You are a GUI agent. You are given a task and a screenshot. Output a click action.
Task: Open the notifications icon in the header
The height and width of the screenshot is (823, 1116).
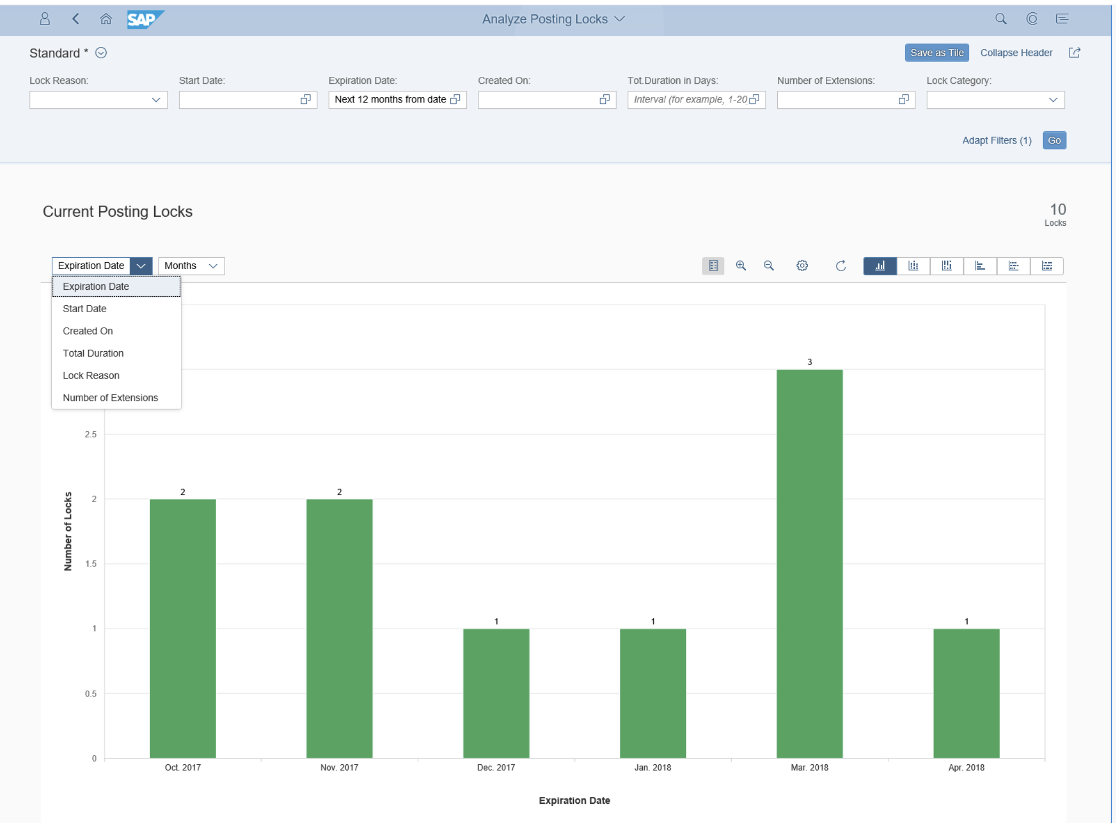[1032, 19]
